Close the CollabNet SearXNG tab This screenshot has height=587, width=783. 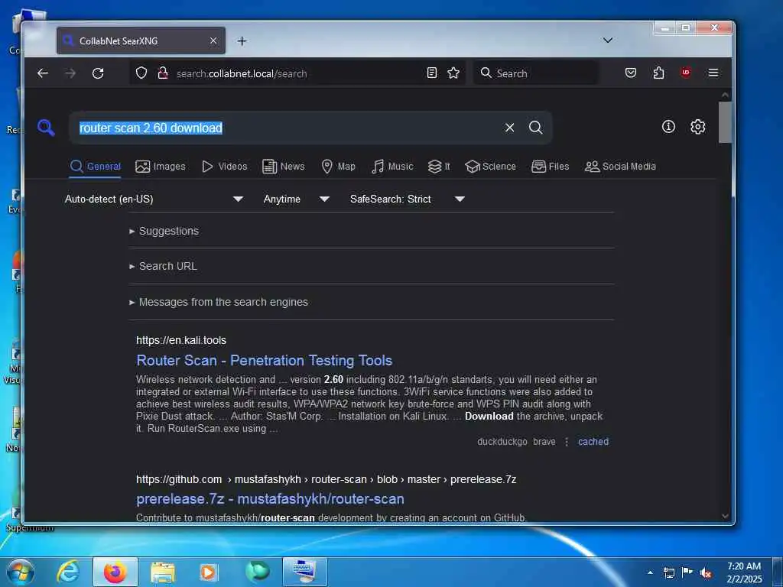coord(213,41)
